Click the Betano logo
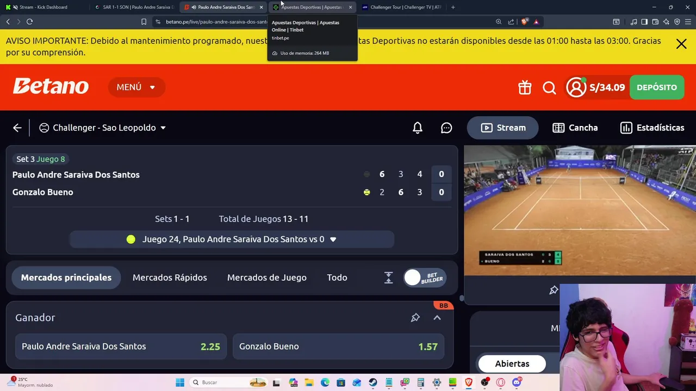The height and width of the screenshot is (391, 696). point(51,87)
